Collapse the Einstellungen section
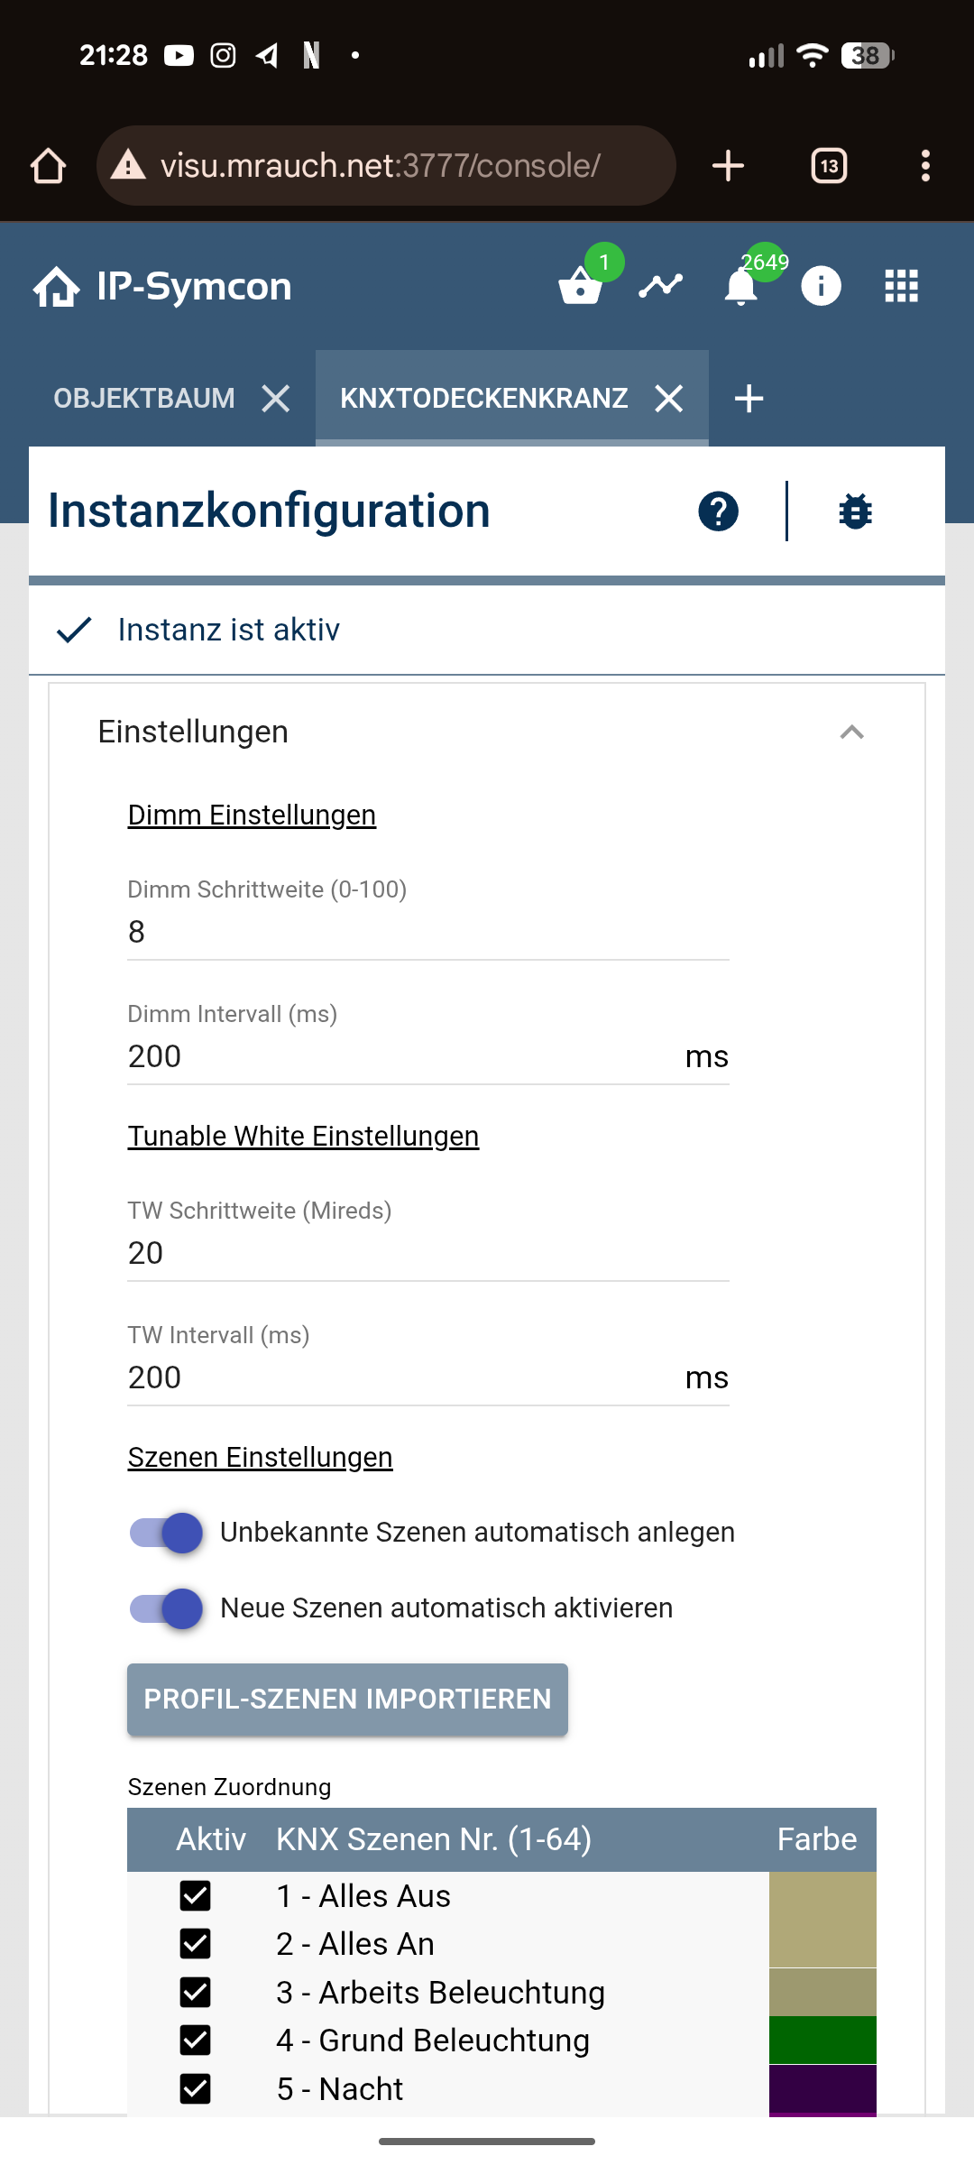The width and height of the screenshot is (974, 2165). 851,732
